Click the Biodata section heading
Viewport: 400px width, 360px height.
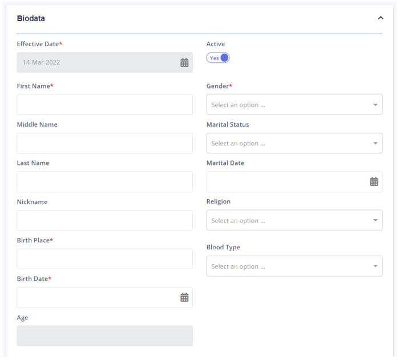click(31, 19)
